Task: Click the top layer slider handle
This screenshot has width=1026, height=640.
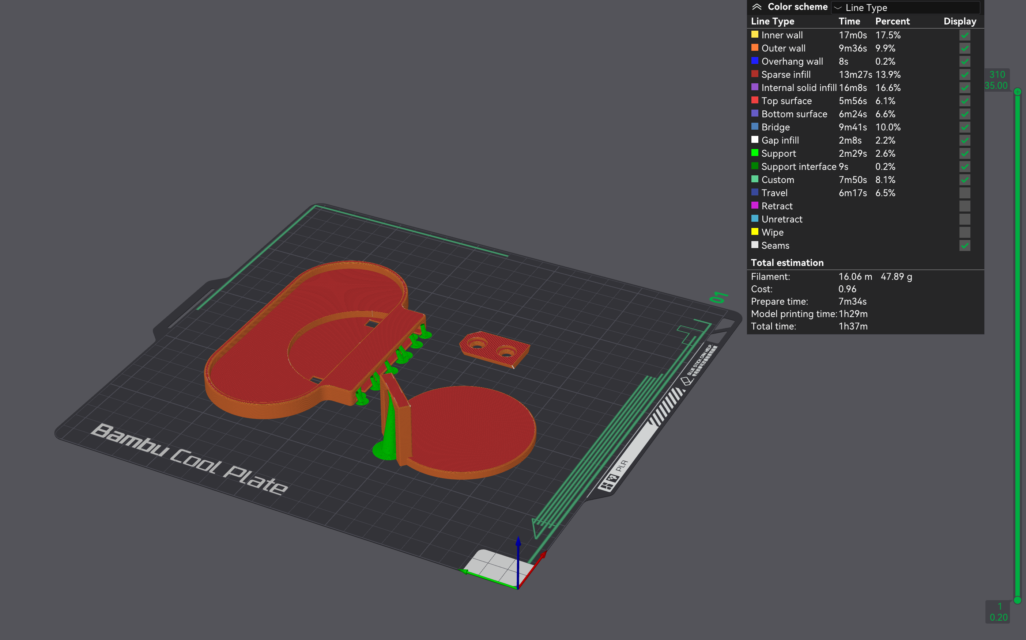Action: (1017, 91)
